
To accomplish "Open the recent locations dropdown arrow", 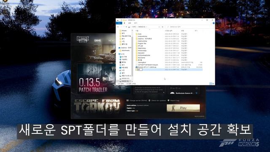I will (x=124, y=27).
